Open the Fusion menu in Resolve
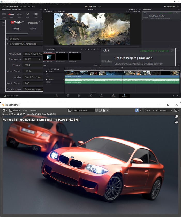Image resolution: width=181 pixels, height=218 pixels. click(x=47, y=4)
